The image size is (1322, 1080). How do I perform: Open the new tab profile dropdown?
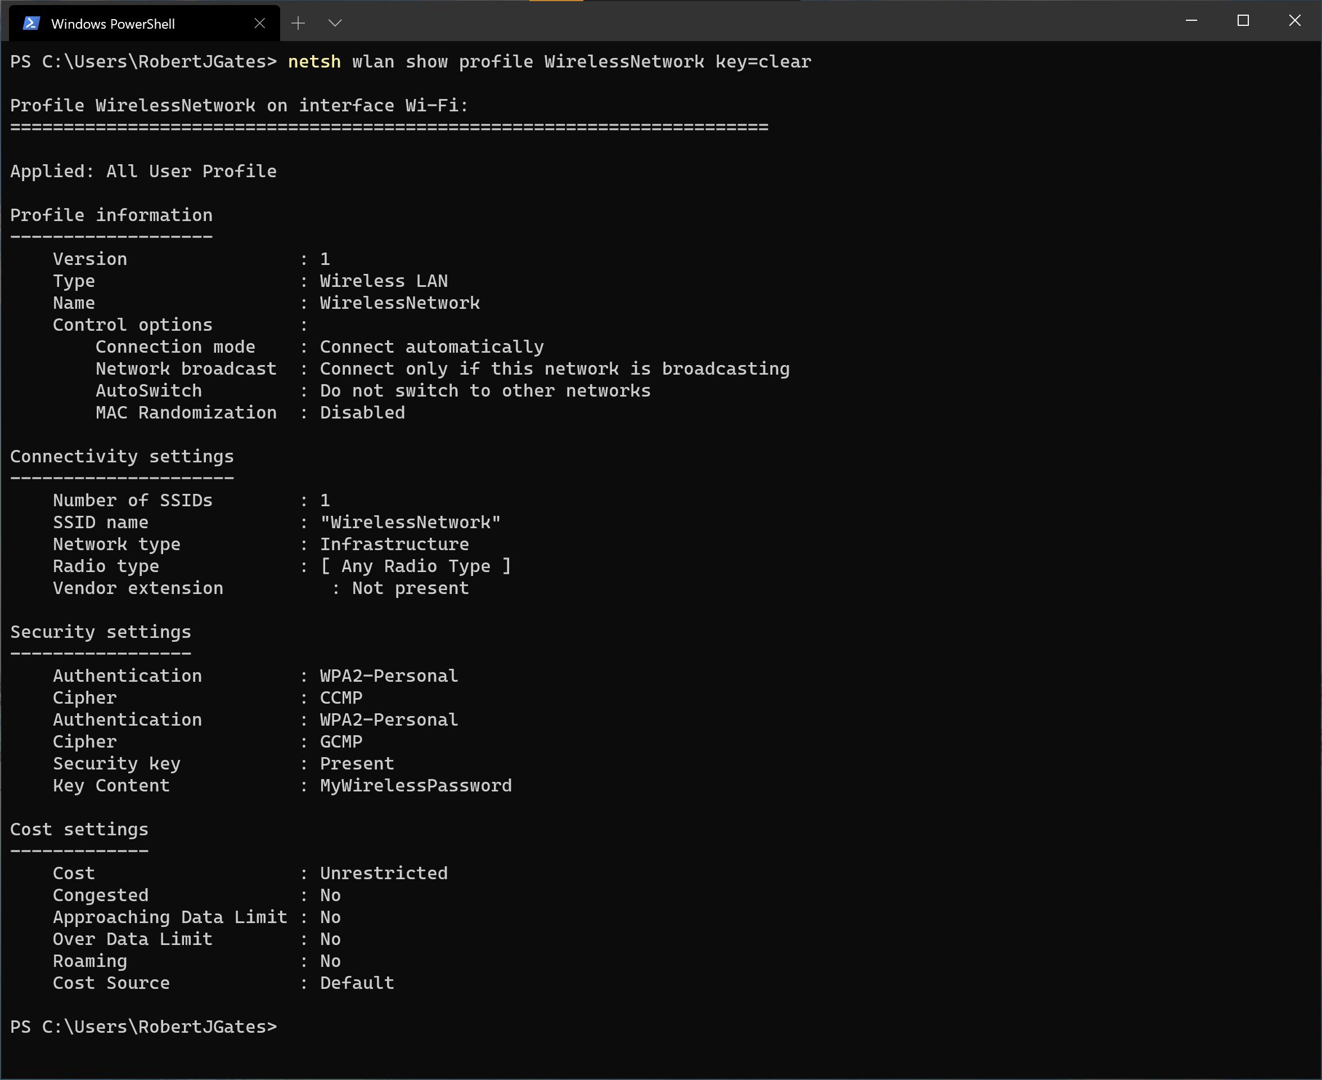click(335, 24)
